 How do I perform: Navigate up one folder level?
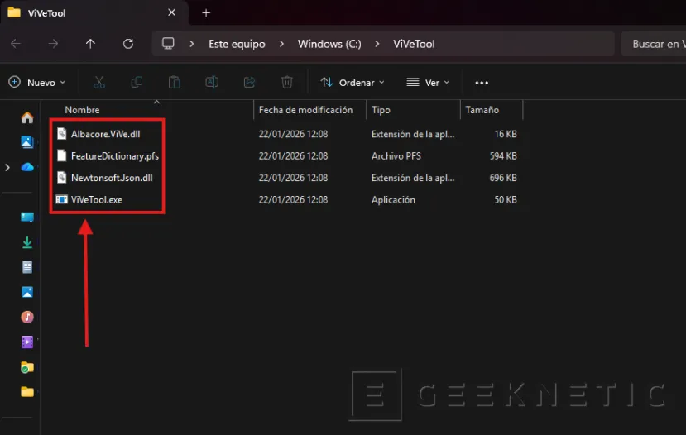click(90, 44)
